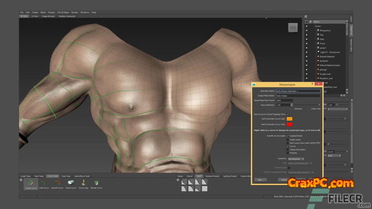Click the FRONT view cube
Viewport: 372px width, 209px height.
(293, 28)
